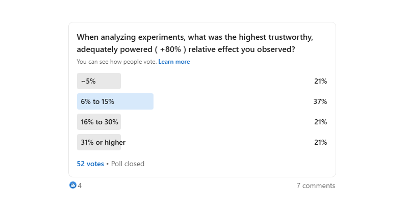Click the Learn more link
The height and width of the screenshot is (212, 408).
[174, 62]
